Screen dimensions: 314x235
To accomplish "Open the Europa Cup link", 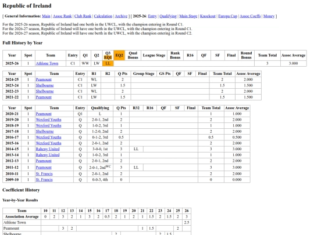I will coord(228,16).
